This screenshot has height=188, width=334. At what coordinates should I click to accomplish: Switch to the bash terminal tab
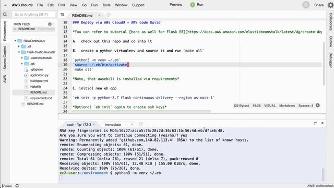[x=79, y=124]
